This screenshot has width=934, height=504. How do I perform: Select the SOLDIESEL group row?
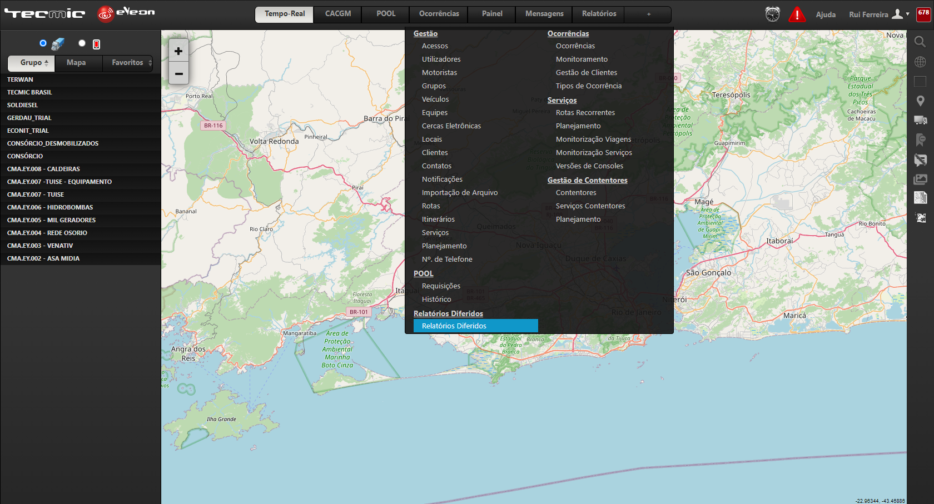pyautogui.click(x=81, y=105)
